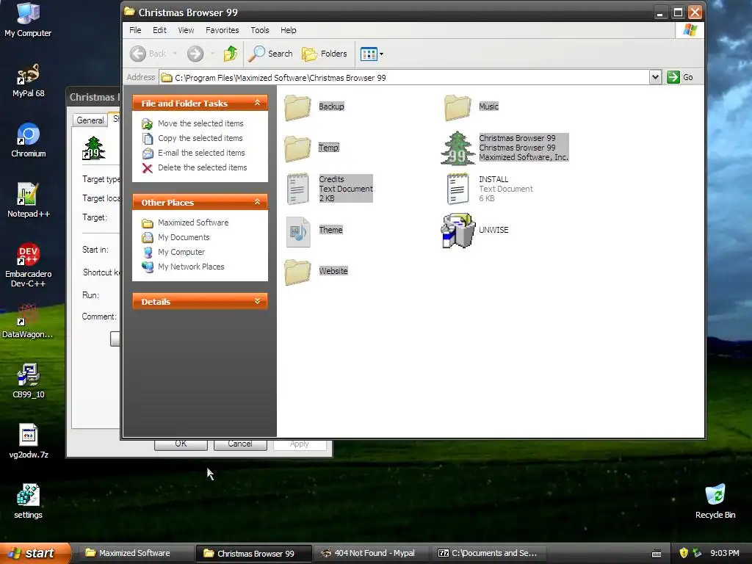Open the Help menu
The height and width of the screenshot is (564, 752).
point(288,30)
